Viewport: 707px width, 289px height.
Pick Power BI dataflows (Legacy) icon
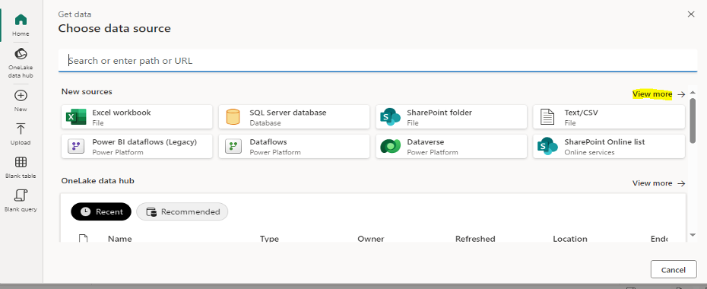[x=76, y=147]
